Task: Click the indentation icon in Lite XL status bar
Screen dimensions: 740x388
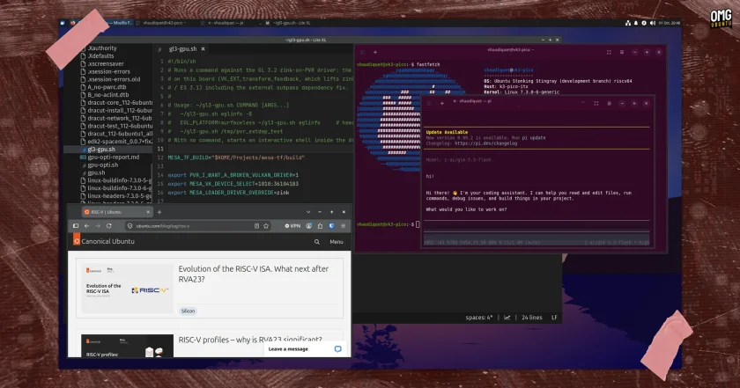Action: 507,318
